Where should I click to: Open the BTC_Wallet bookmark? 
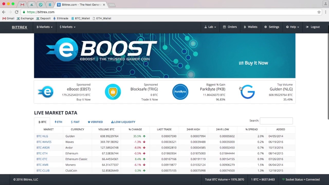click(x=80, y=18)
